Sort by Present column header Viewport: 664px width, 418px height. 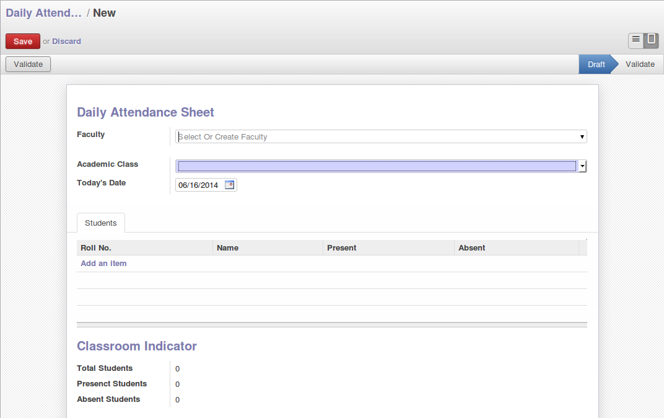[x=388, y=247]
